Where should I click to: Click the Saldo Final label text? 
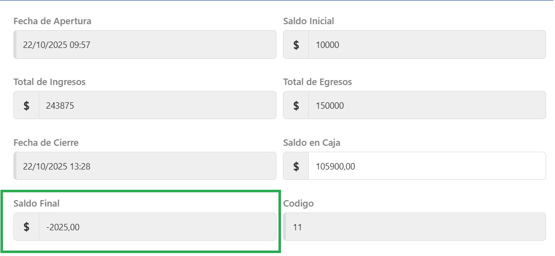point(37,203)
